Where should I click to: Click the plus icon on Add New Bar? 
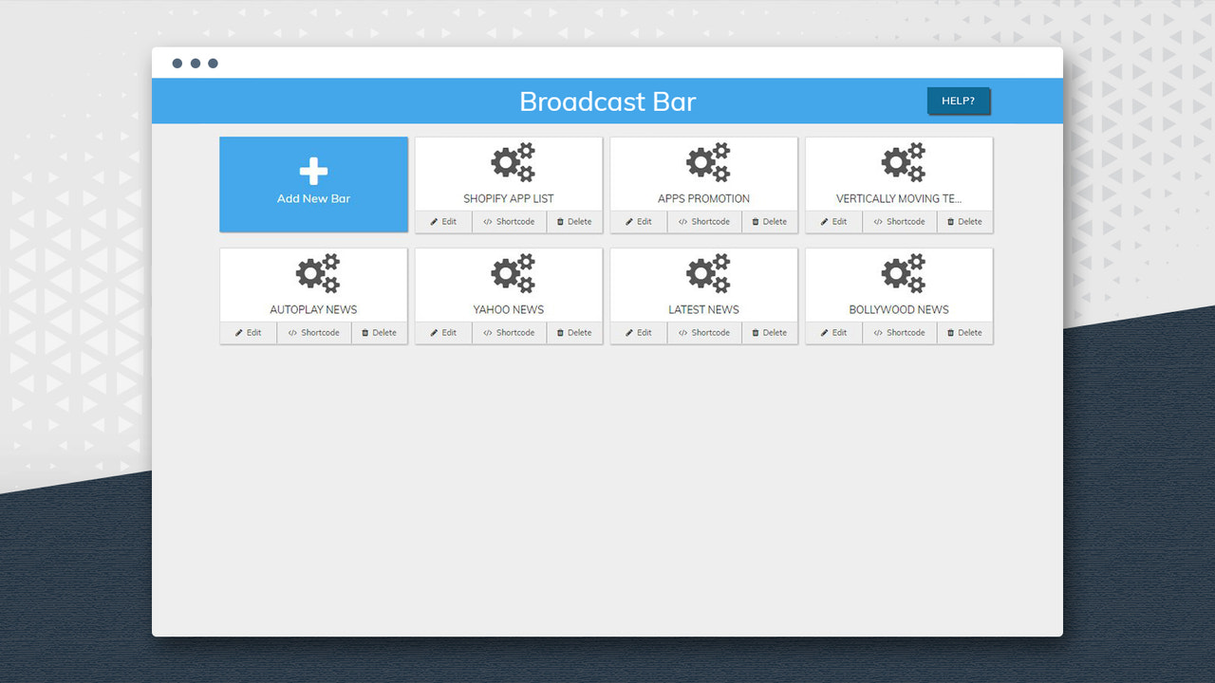(313, 172)
